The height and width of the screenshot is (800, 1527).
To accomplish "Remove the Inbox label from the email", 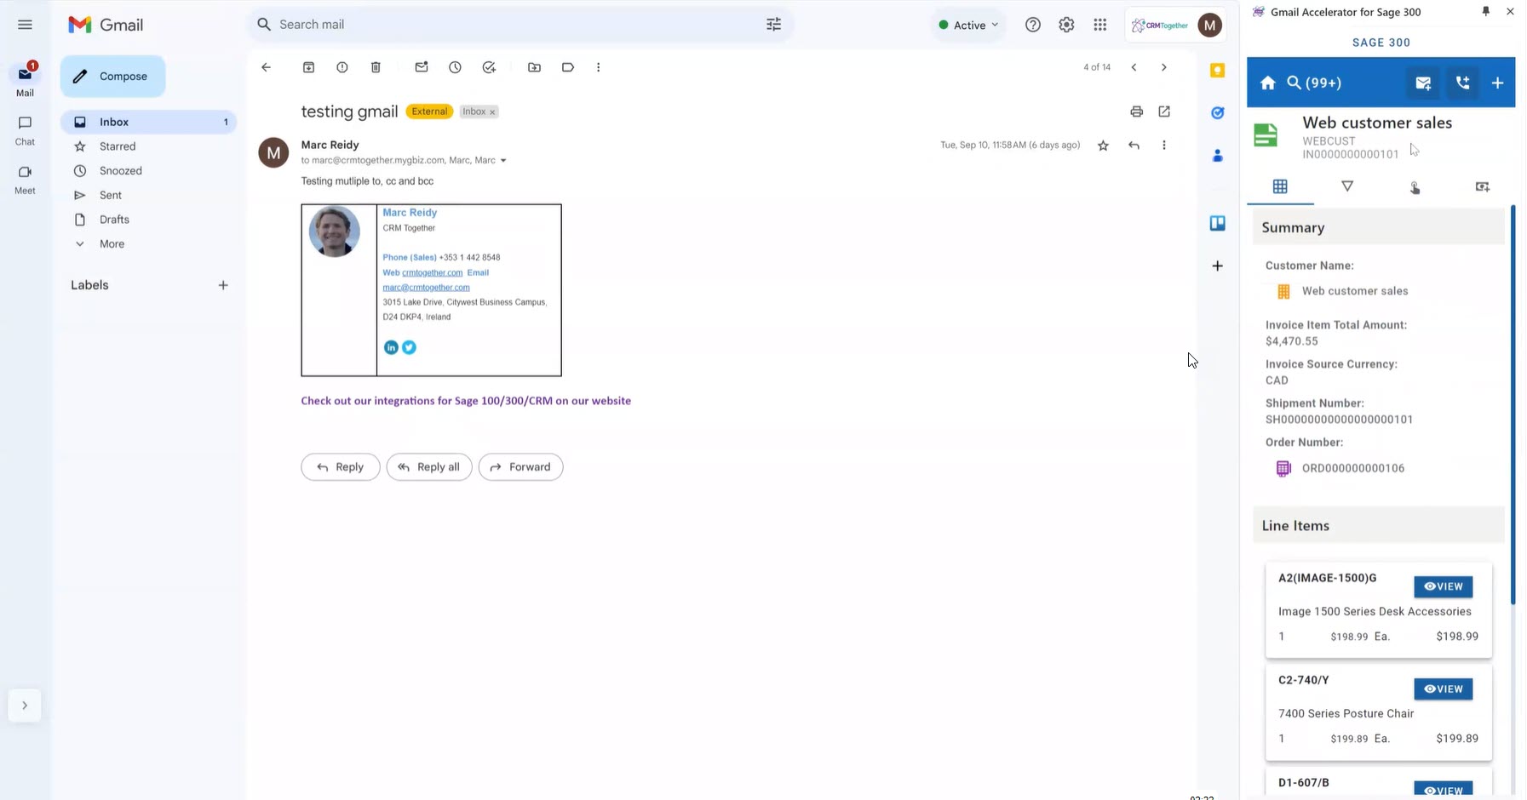I will (x=492, y=112).
